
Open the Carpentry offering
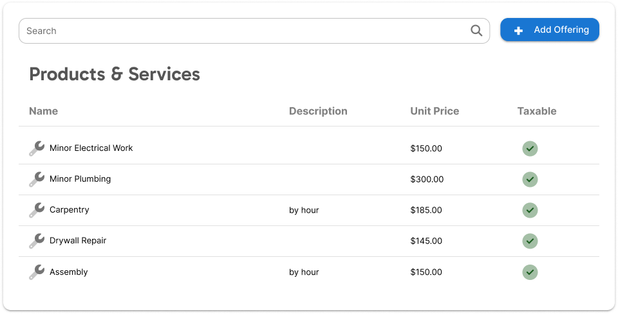point(70,210)
